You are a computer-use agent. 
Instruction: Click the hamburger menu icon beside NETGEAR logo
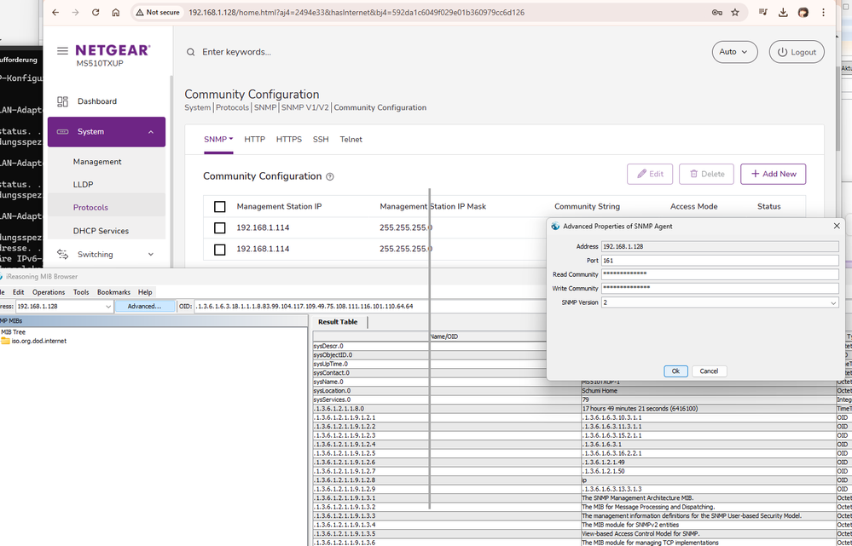pos(62,51)
